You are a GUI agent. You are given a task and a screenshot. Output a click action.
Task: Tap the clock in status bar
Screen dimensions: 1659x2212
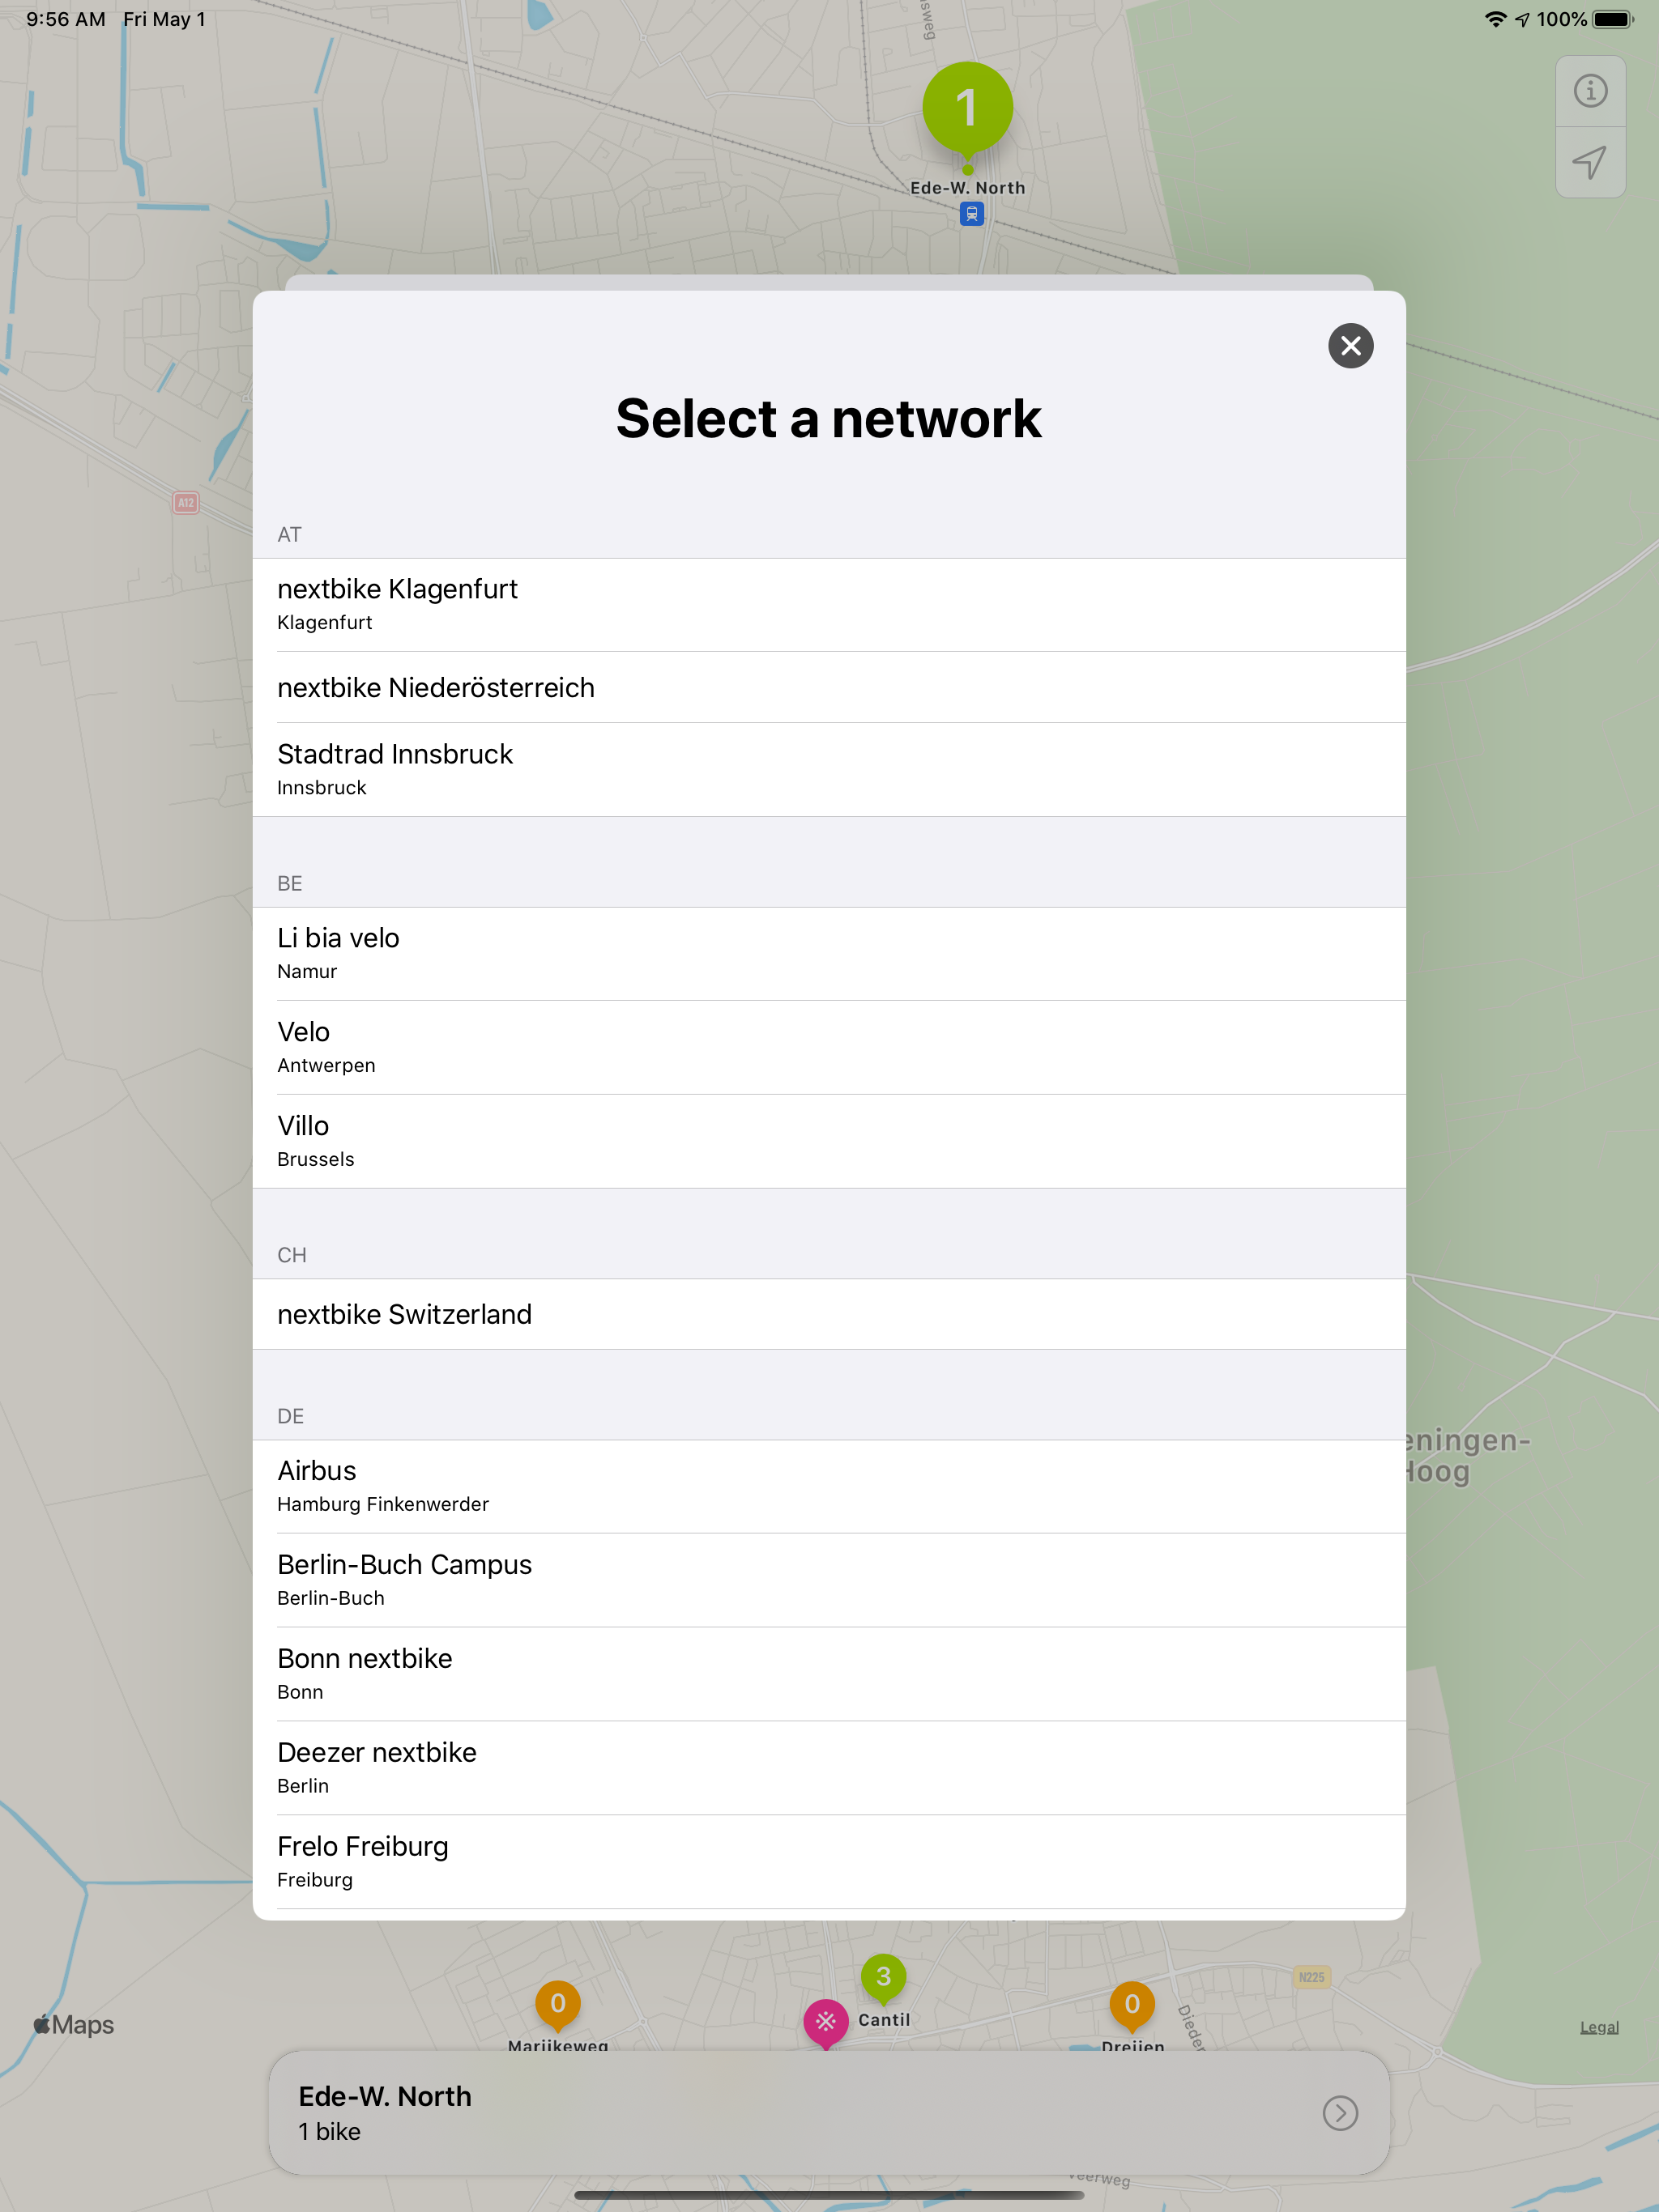(66, 19)
